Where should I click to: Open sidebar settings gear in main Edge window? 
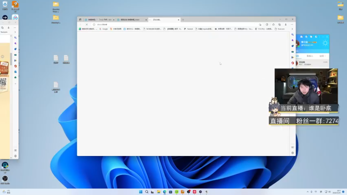[292, 153]
